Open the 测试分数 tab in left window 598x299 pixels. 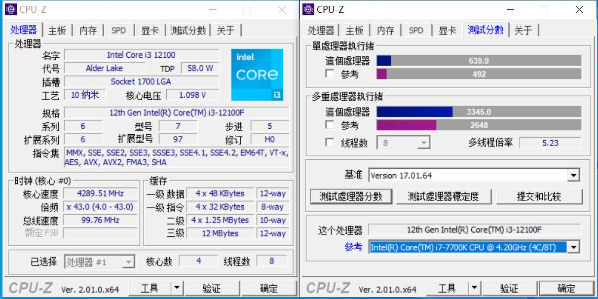pyautogui.click(x=189, y=30)
